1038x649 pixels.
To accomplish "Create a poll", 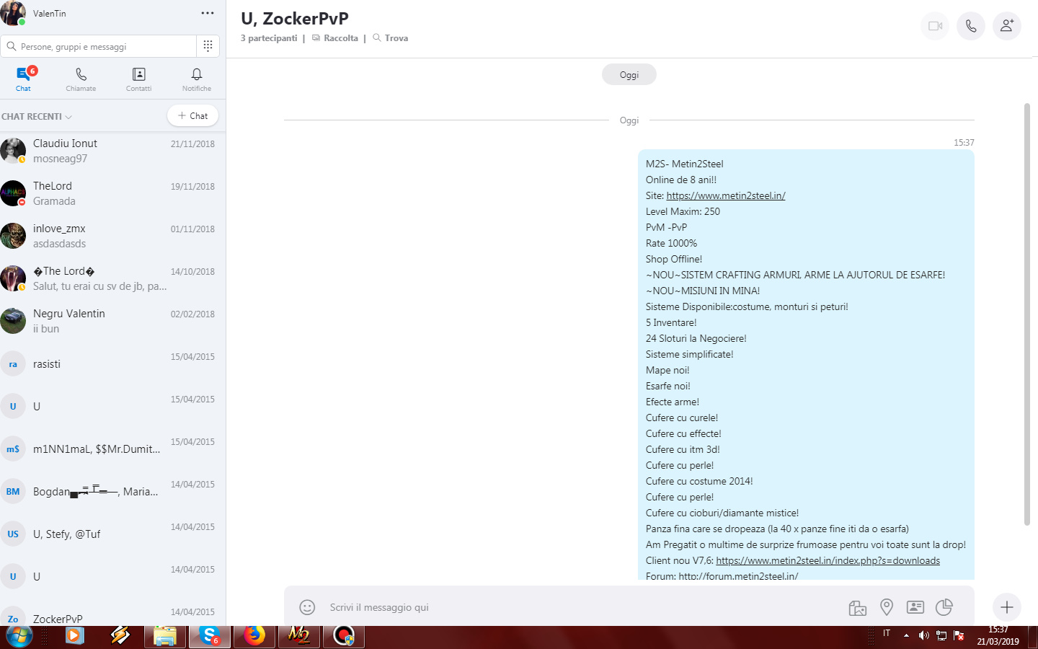I will (944, 607).
